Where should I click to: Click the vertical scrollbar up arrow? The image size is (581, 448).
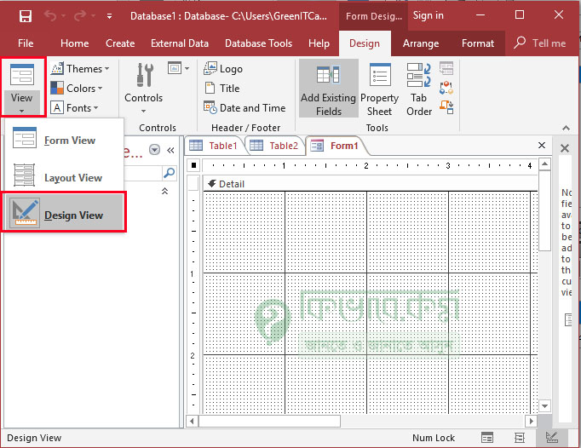pyautogui.click(x=544, y=164)
